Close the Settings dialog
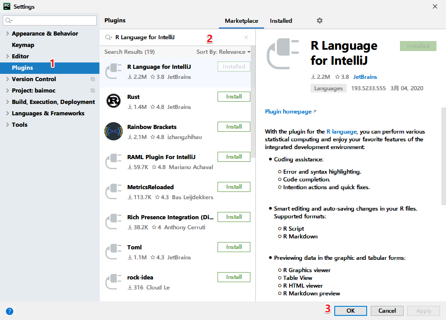The height and width of the screenshot is (320, 446). tap(435, 6)
